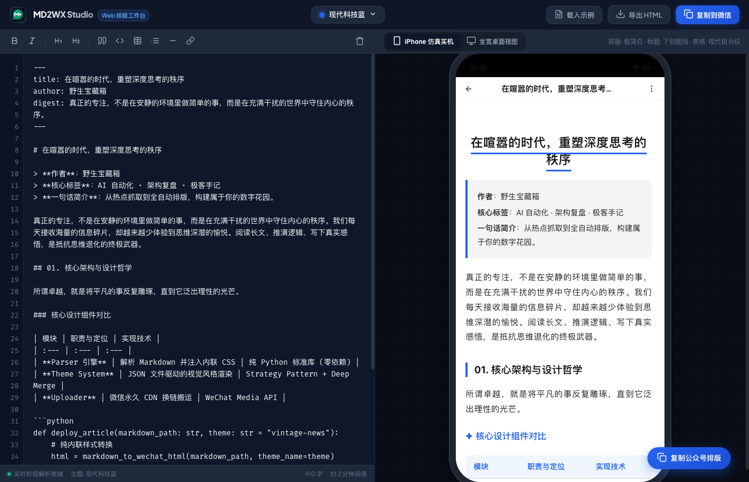Clear the editor with the trash icon

360,41
